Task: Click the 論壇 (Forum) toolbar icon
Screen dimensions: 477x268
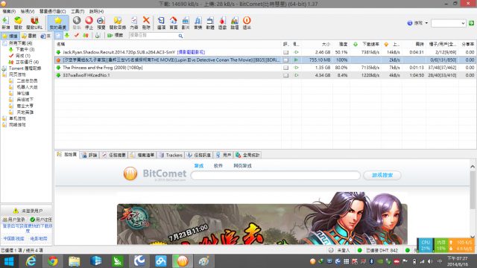Action: (x=235, y=23)
